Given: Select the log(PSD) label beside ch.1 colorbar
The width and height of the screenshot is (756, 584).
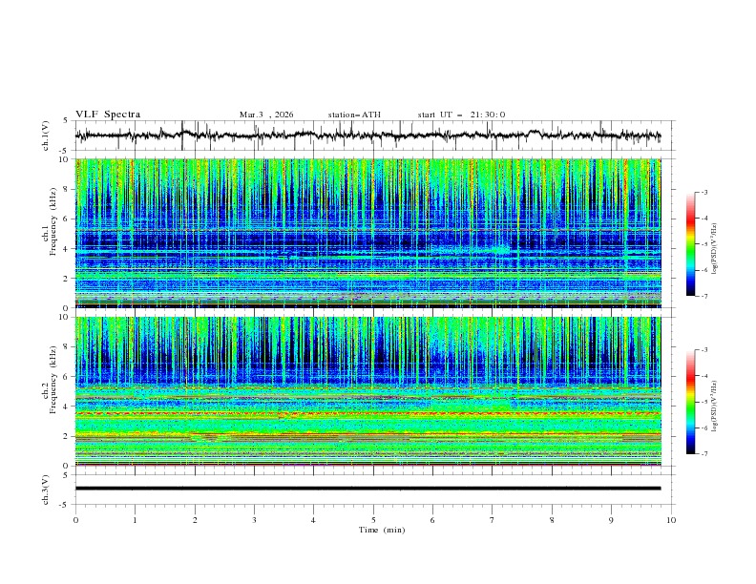Looking at the screenshot, I should click(x=715, y=249).
